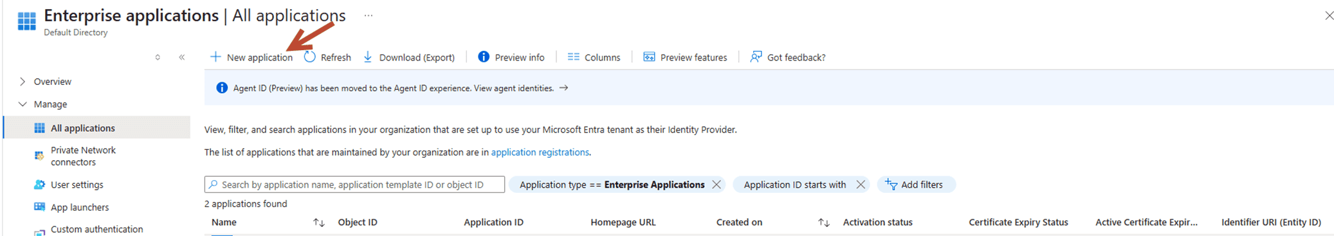The height and width of the screenshot is (236, 1334).
Task: Click the Created on column header
Action: coord(739,222)
